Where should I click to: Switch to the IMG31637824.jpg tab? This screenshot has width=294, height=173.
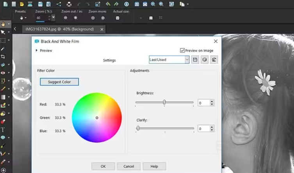tap(59, 29)
